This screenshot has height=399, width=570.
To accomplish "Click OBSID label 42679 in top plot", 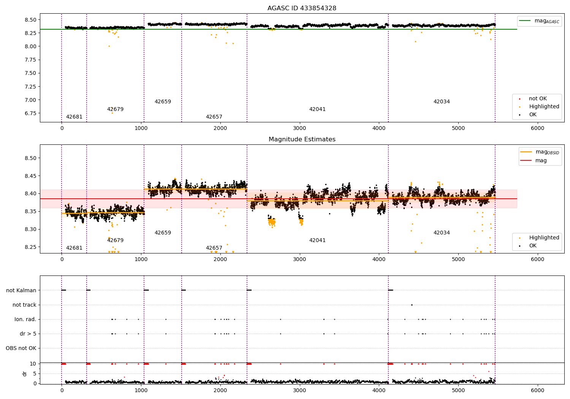I will (x=115, y=109).
